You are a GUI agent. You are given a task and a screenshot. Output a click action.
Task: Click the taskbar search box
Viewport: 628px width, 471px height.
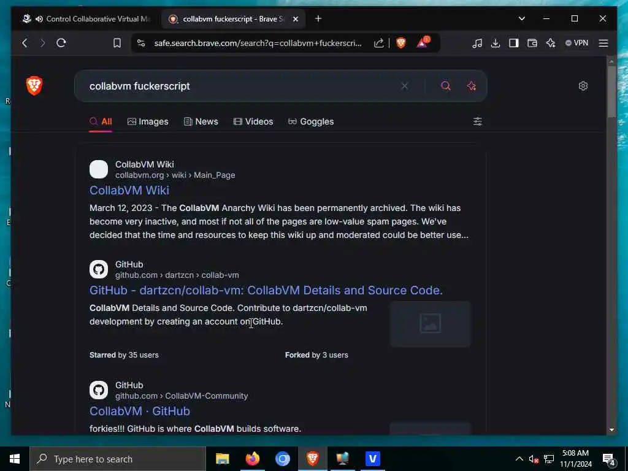118,459
